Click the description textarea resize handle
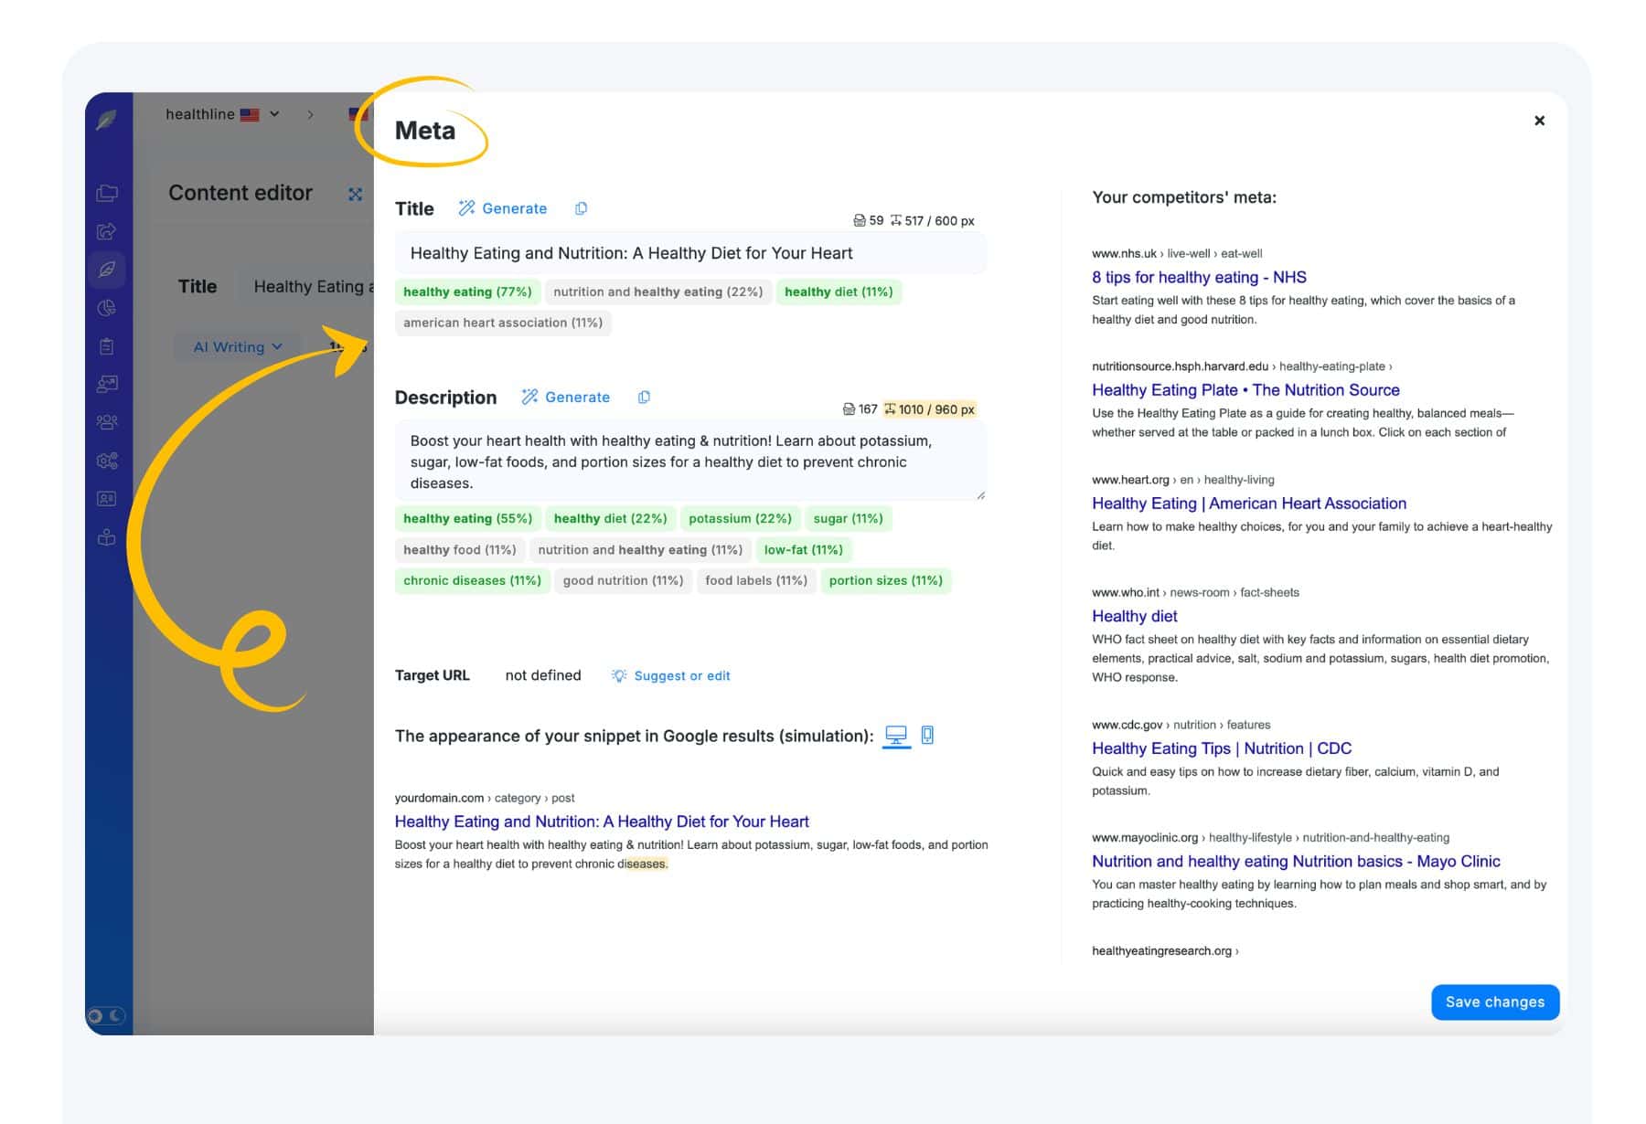The height and width of the screenshot is (1124, 1646). [x=980, y=494]
